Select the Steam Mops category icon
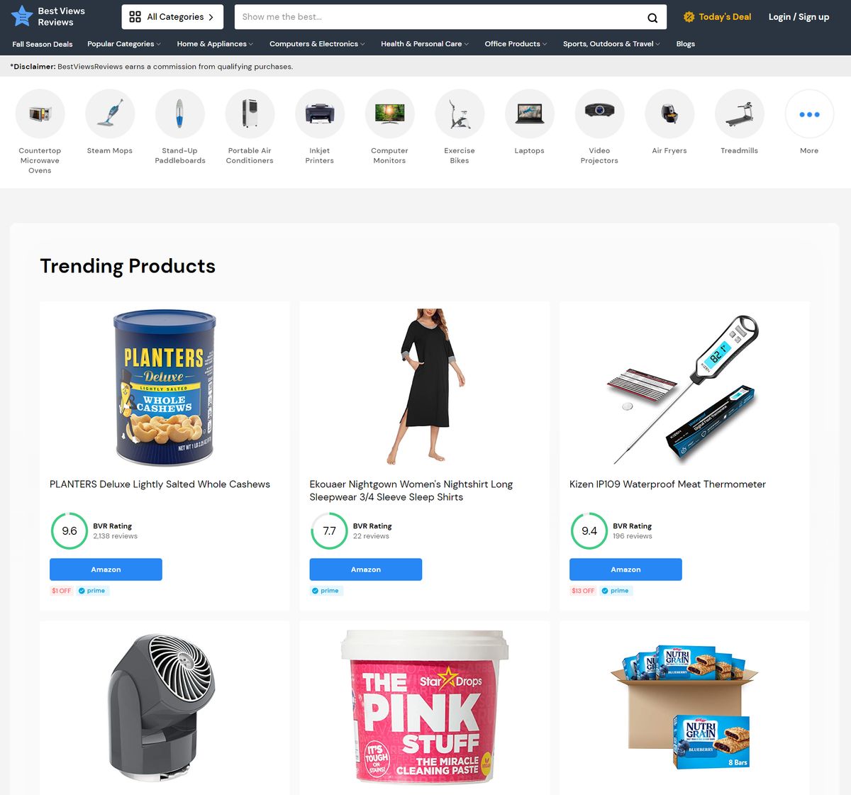This screenshot has height=795, width=851. (110, 113)
